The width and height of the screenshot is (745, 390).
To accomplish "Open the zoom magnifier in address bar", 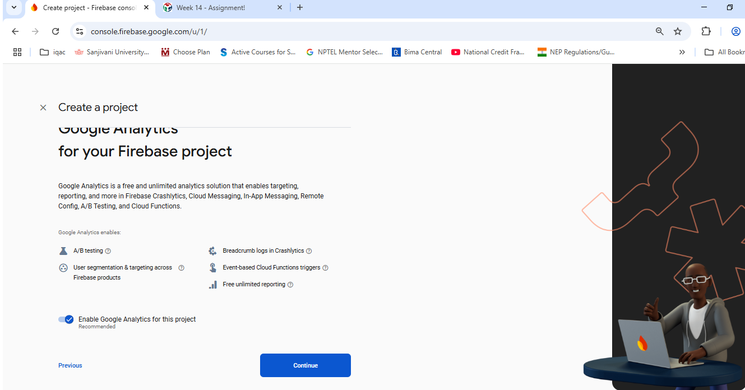I will [x=660, y=32].
